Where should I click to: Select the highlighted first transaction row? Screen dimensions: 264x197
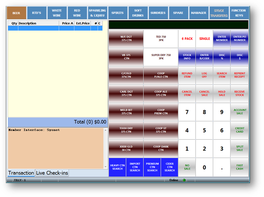[x=55, y=28]
